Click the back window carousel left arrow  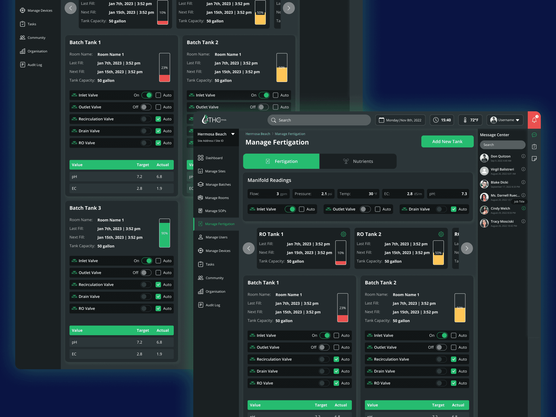pos(71,8)
